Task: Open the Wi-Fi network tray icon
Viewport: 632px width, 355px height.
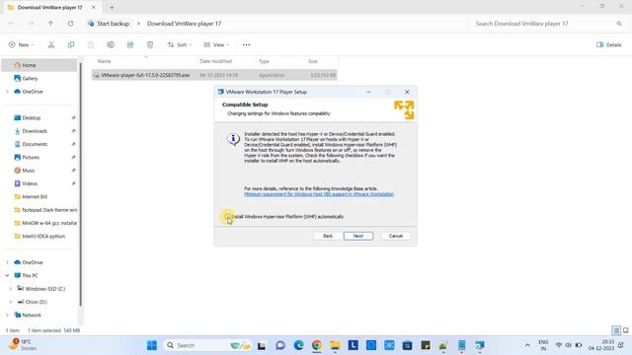Action: click(559, 345)
